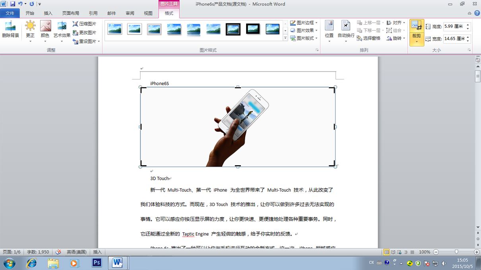Open Photoshop from the taskbar

pos(96,263)
